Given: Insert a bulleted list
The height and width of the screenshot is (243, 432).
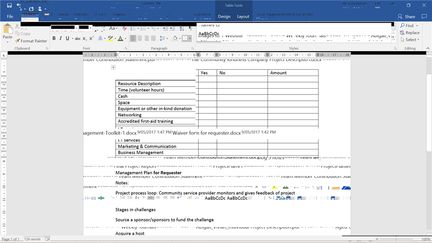Looking at the screenshot, I should 133,28.
